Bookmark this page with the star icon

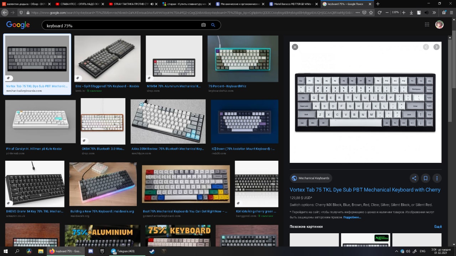pyautogui.click(x=371, y=12)
